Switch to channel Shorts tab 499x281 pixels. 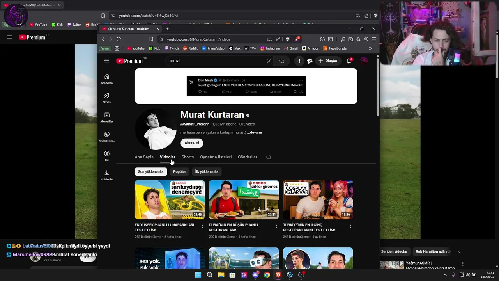pyautogui.click(x=188, y=157)
